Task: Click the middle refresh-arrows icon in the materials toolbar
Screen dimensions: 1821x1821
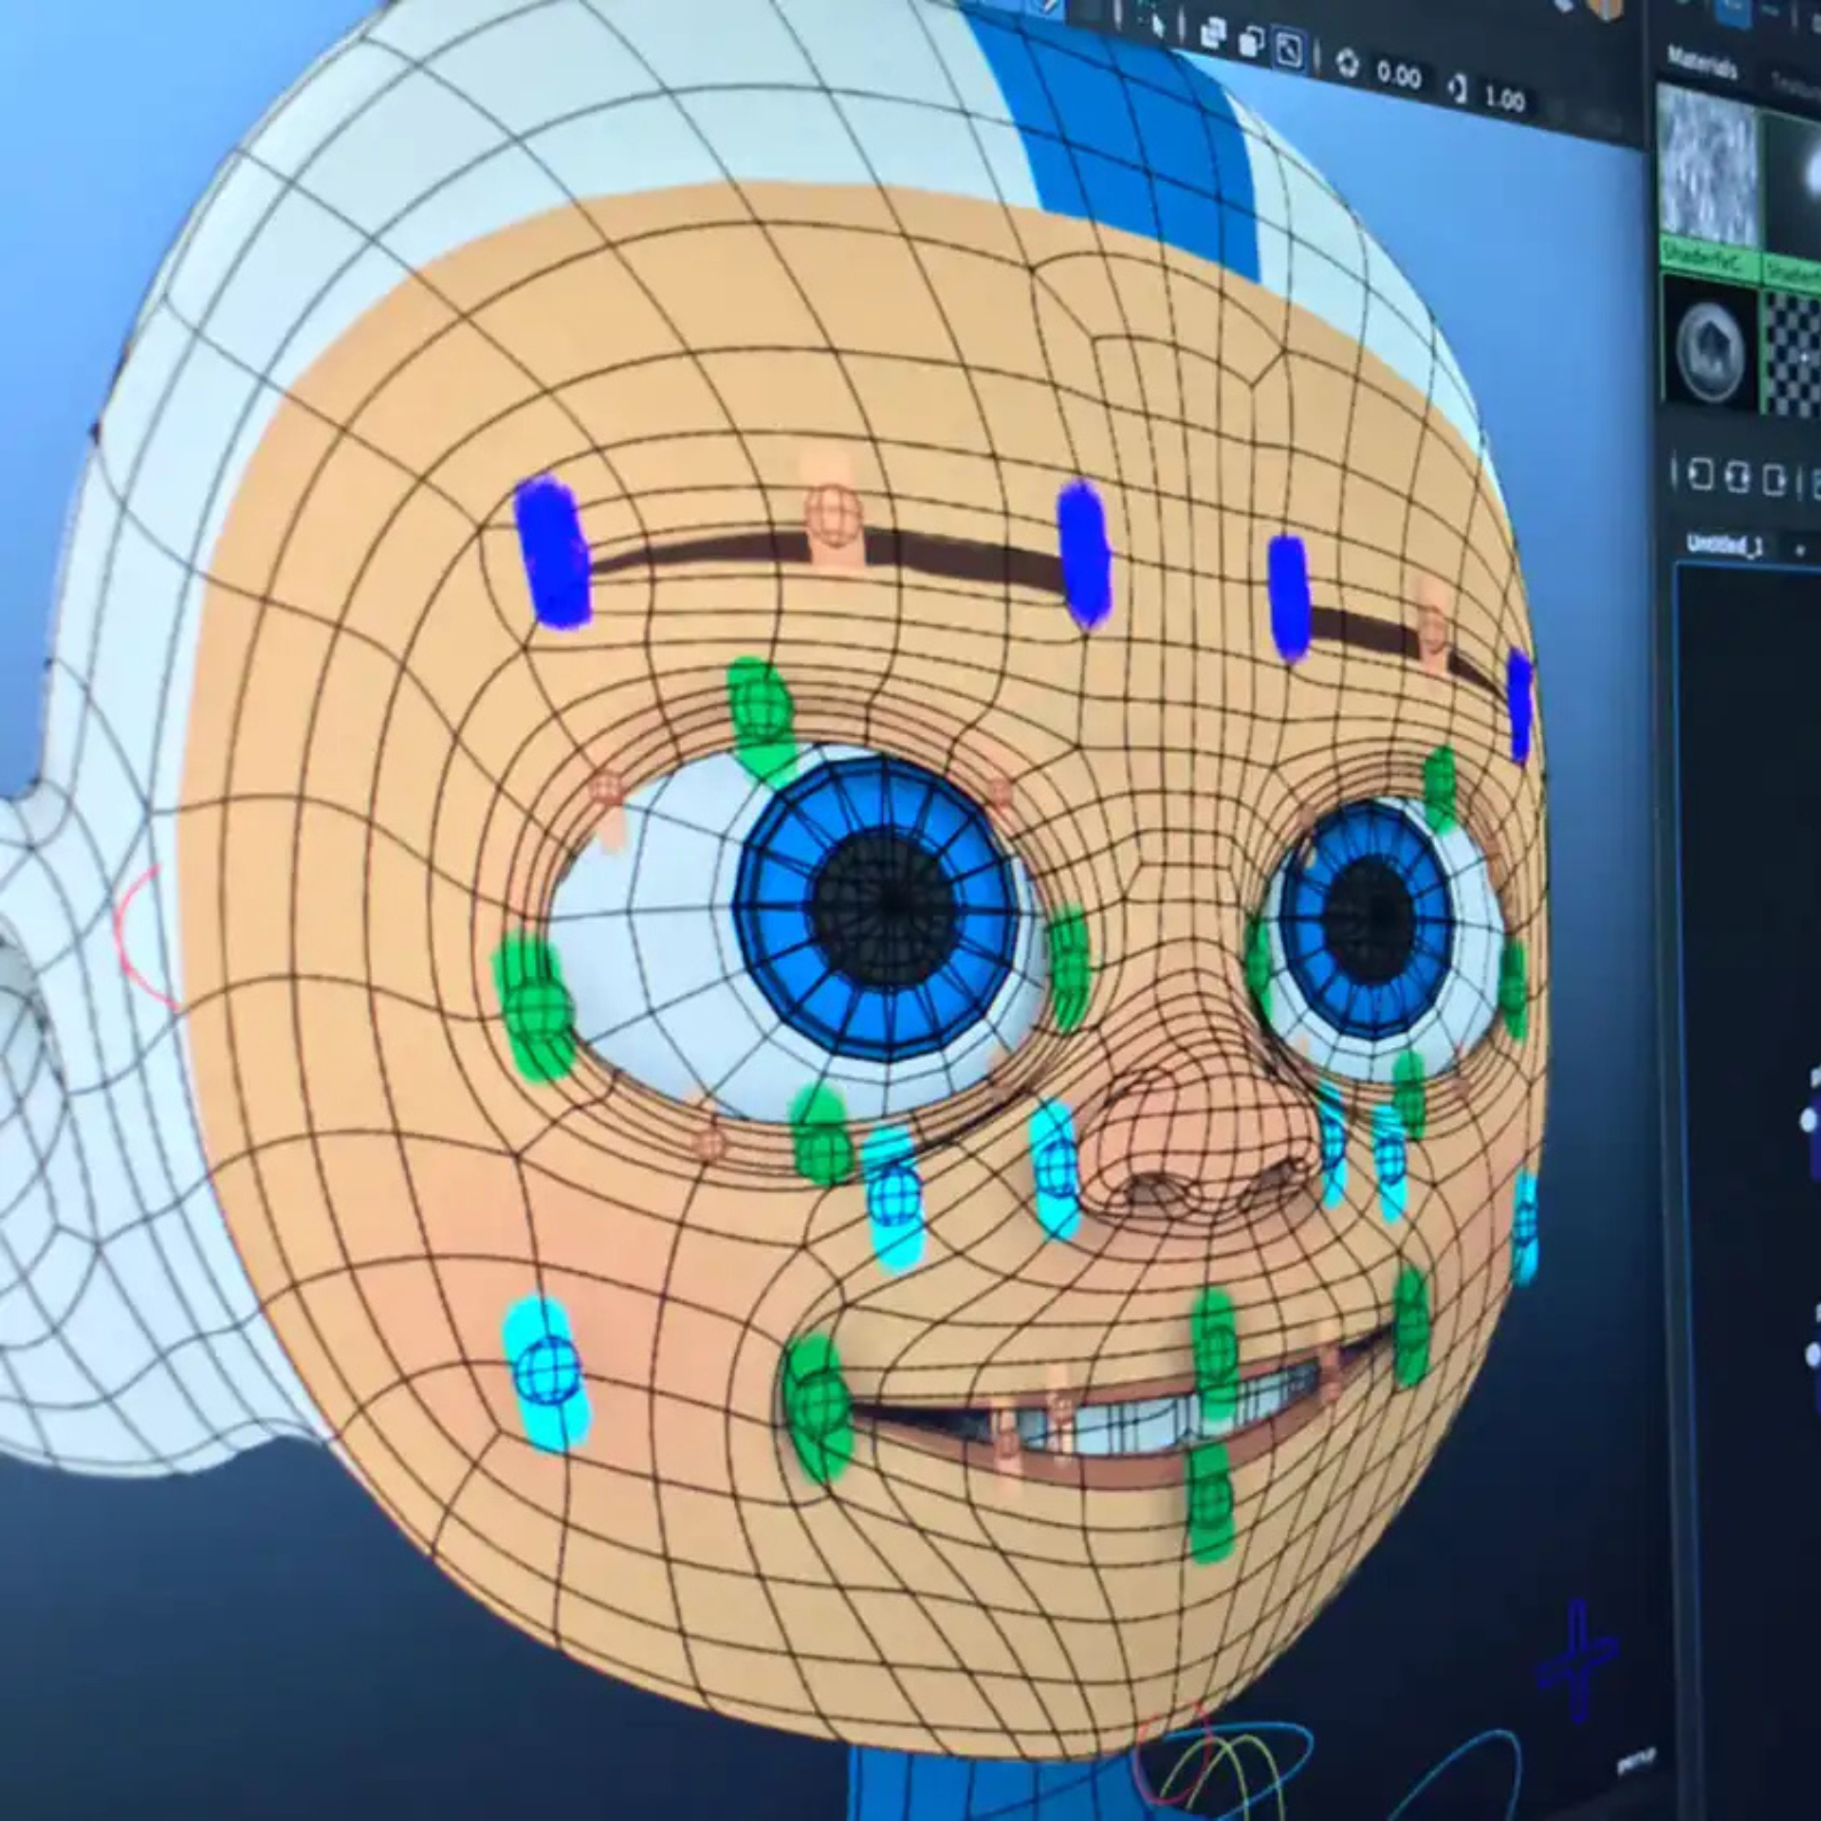Action: 1738,478
